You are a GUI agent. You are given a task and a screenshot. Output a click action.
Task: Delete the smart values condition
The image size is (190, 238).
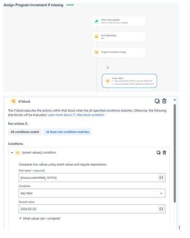pos(164,152)
